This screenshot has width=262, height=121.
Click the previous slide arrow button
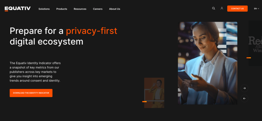pos(244,99)
